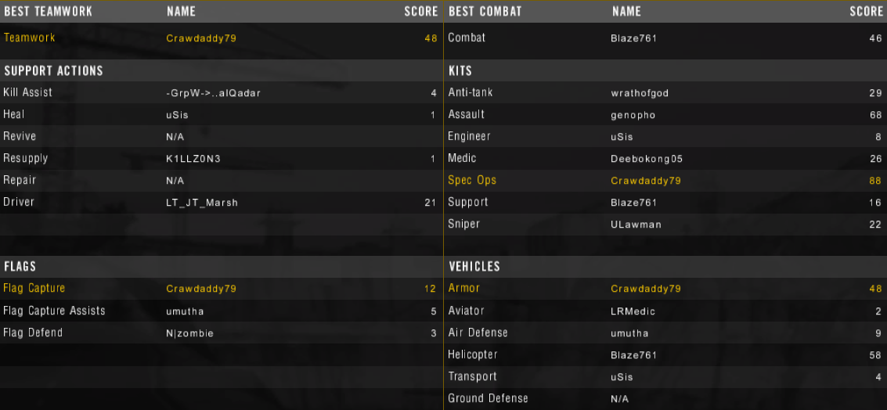This screenshot has height=410, width=887.
Task: Open the LT_JT_Marsh driver entry
Action: coord(202,203)
